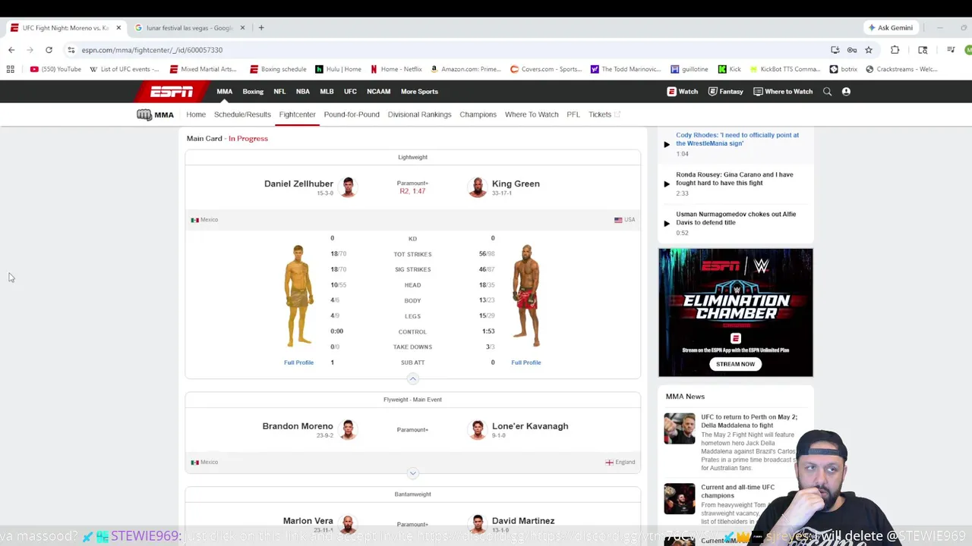Open Home - Netflix bookmark
This screenshot has height=546, width=972.
(x=396, y=69)
